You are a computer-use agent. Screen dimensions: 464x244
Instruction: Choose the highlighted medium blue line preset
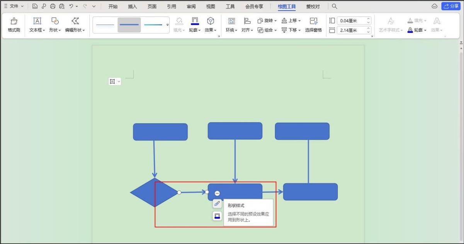pyautogui.click(x=129, y=25)
